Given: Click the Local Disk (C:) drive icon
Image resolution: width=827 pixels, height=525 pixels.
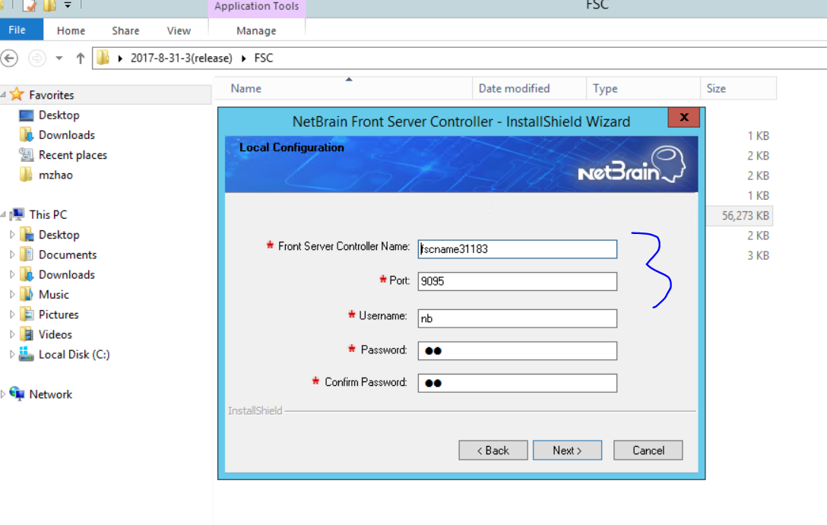Looking at the screenshot, I should [27, 354].
